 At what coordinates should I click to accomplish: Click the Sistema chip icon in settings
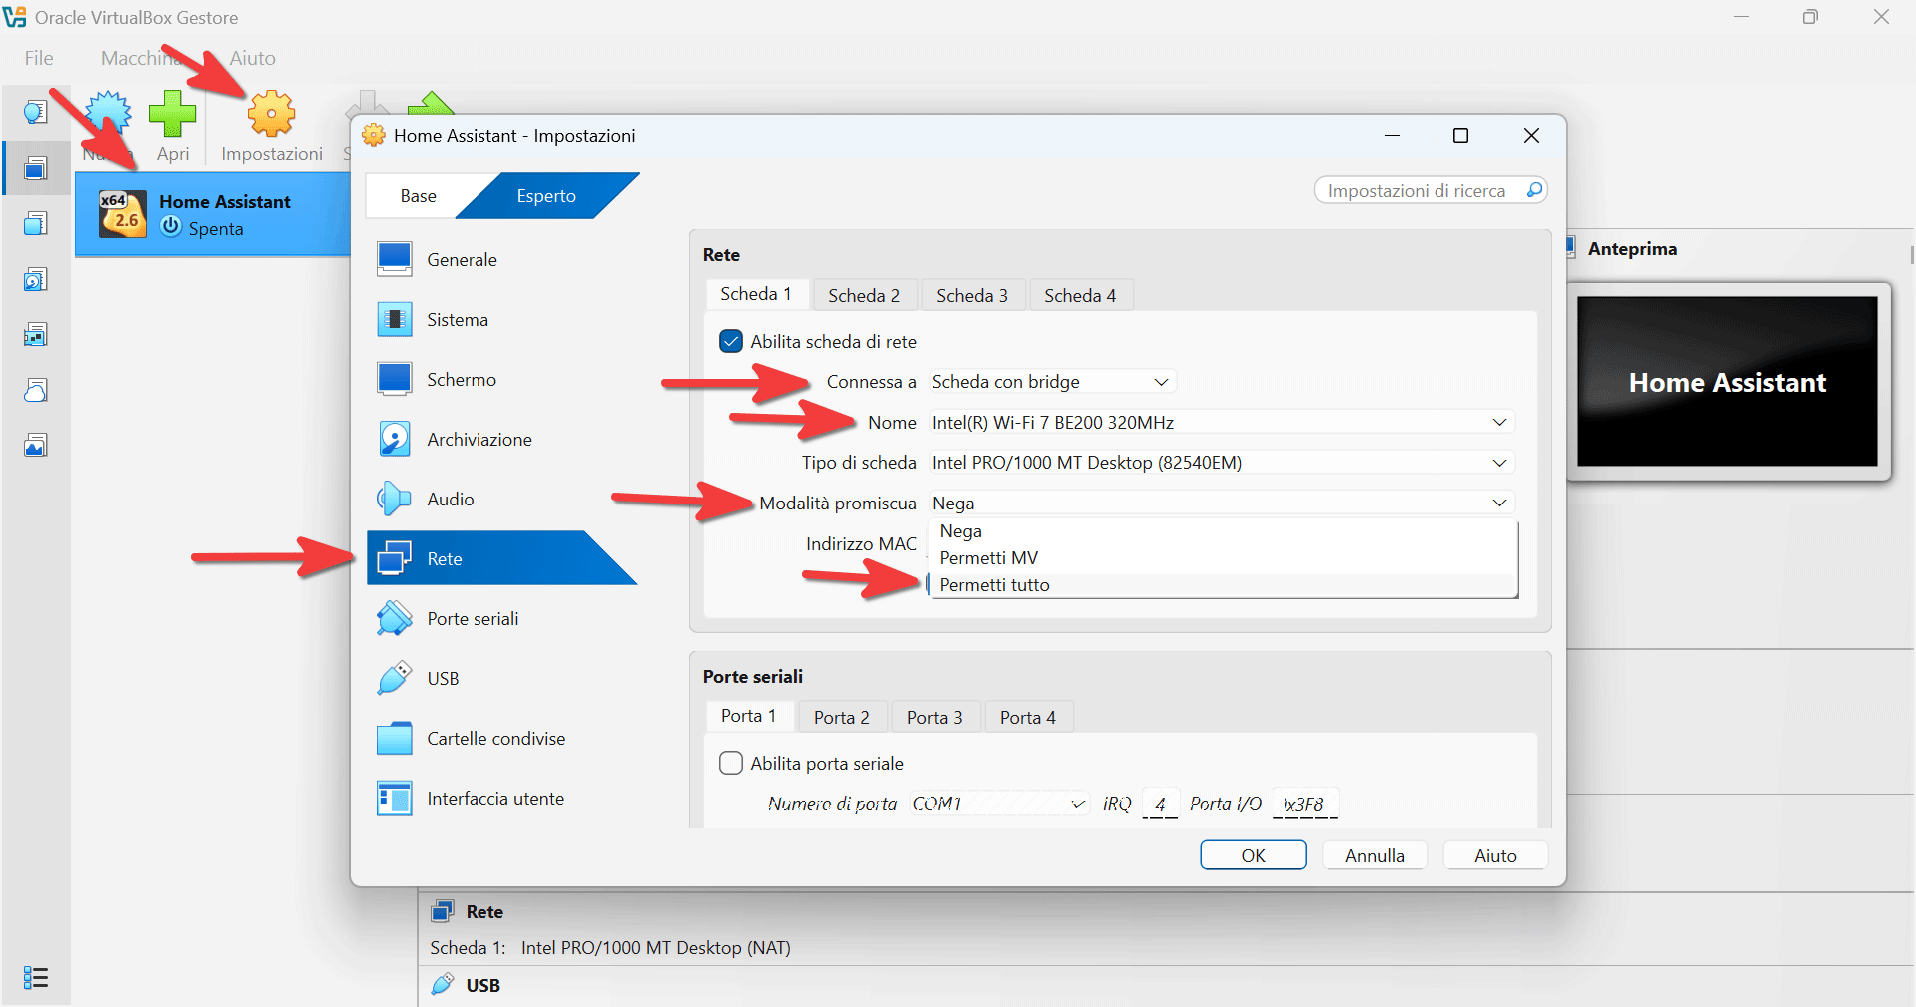(395, 319)
